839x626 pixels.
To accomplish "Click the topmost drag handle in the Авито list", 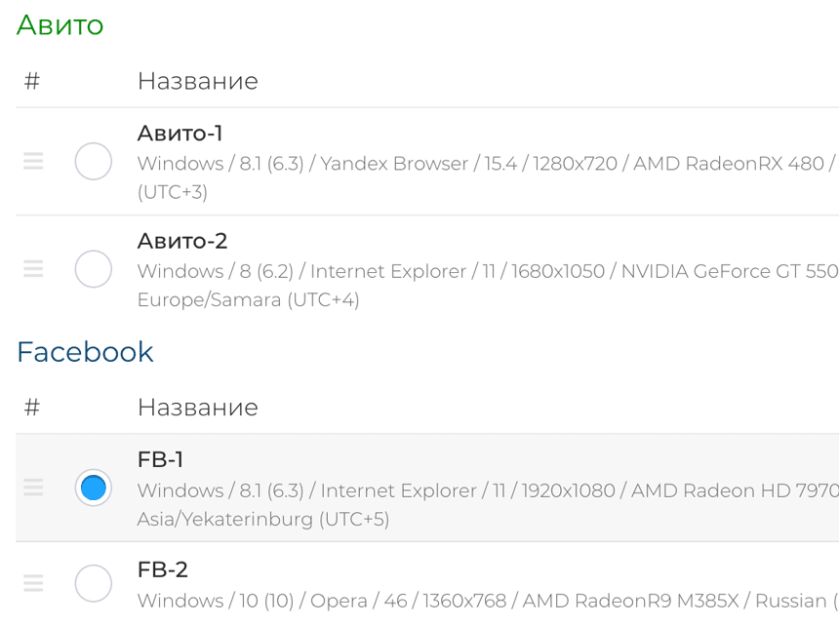I will 33,161.
